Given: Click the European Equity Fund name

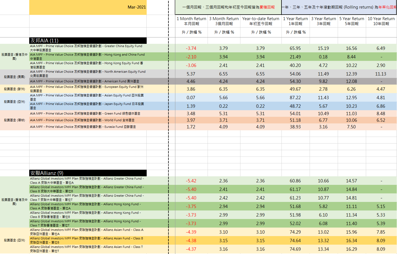Looking at the screenshot, I should [88, 89].
